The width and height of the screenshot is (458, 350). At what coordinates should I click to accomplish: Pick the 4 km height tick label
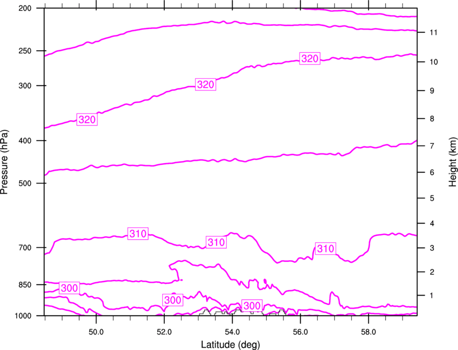pyautogui.click(x=432, y=223)
